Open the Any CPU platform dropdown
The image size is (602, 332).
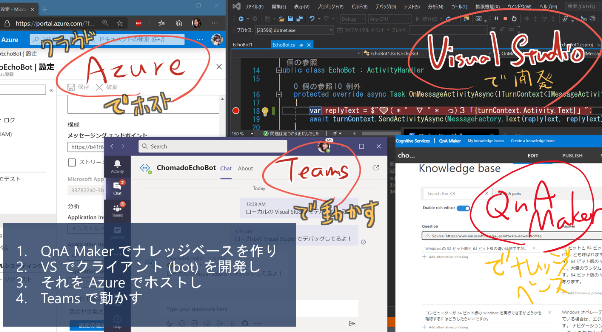390,19
